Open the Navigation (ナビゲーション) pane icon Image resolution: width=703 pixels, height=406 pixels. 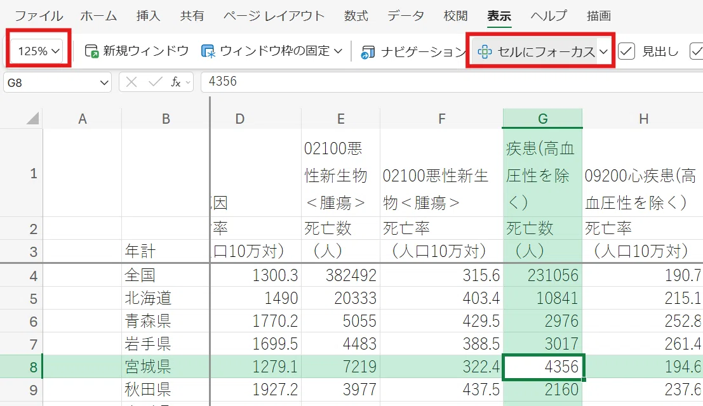[368, 52]
